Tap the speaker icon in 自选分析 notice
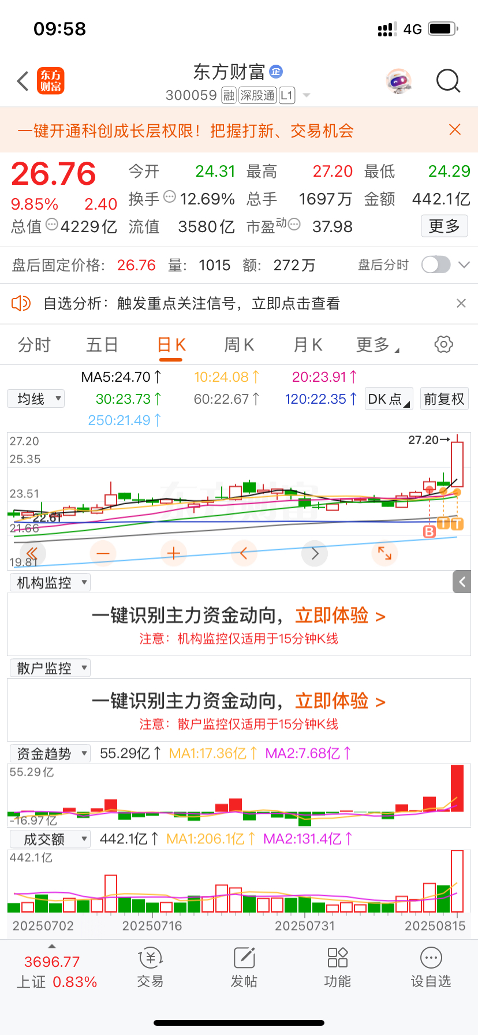This screenshot has height=1035, width=478. [21, 303]
